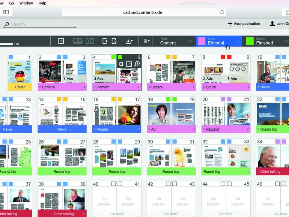Click the John Doe user icon
This screenshot has height=217, width=289.
pyautogui.click(x=272, y=24)
